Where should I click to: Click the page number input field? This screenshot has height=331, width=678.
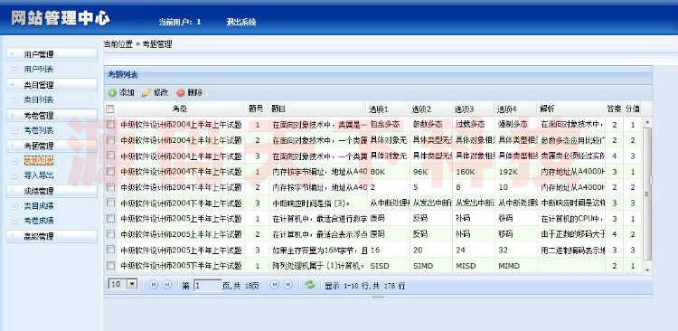pyautogui.click(x=207, y=285)
